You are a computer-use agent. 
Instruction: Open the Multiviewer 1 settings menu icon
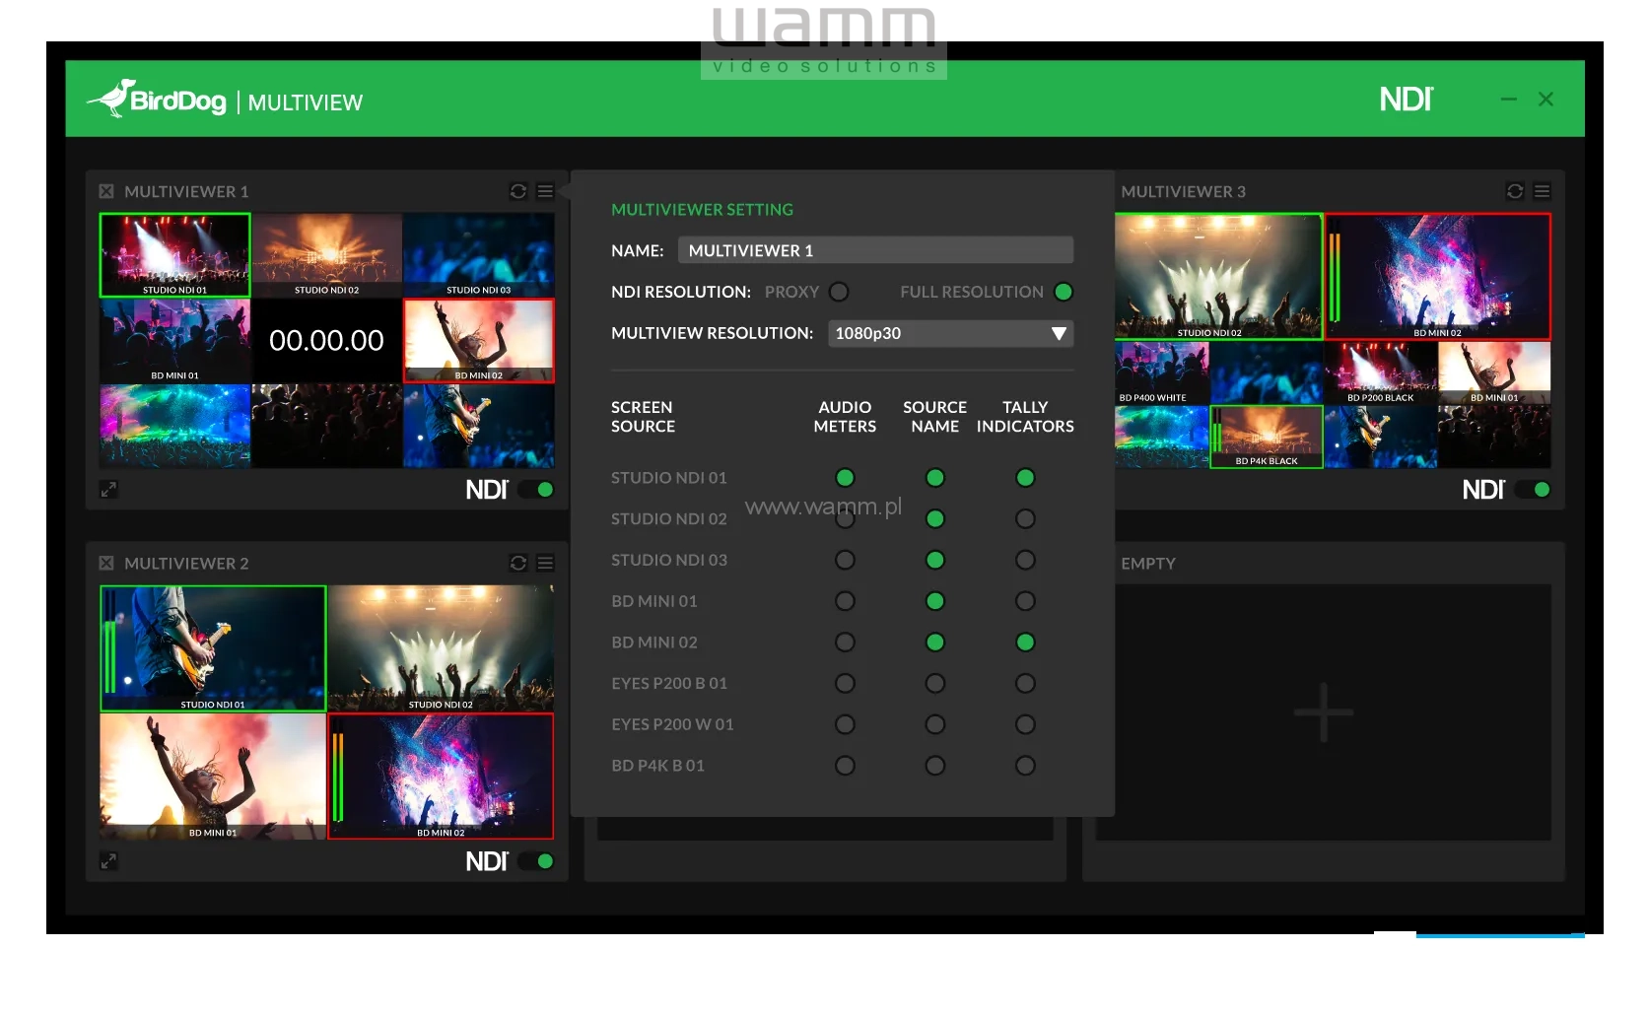[545, 191]
